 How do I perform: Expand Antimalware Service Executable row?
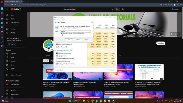tap(55, 58)
